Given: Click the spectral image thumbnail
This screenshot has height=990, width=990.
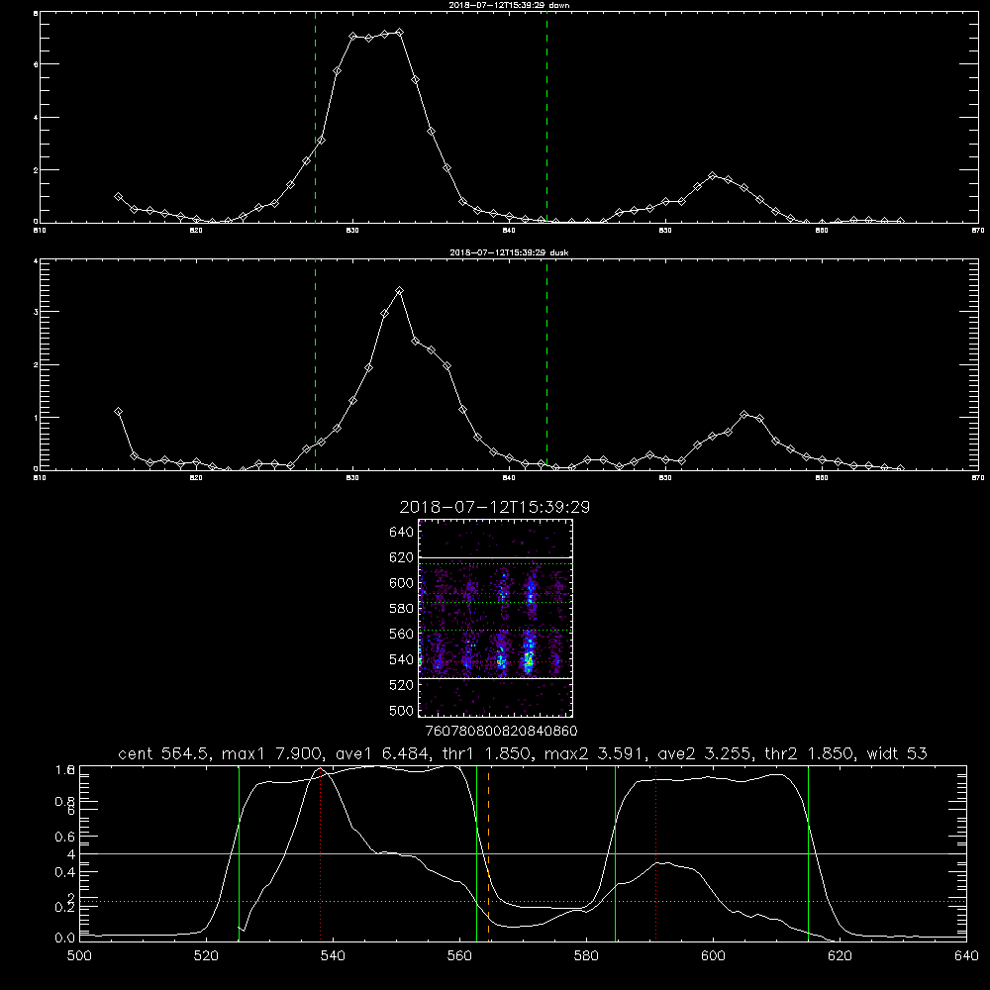Looking at the screenshot, I should point(495,618).
